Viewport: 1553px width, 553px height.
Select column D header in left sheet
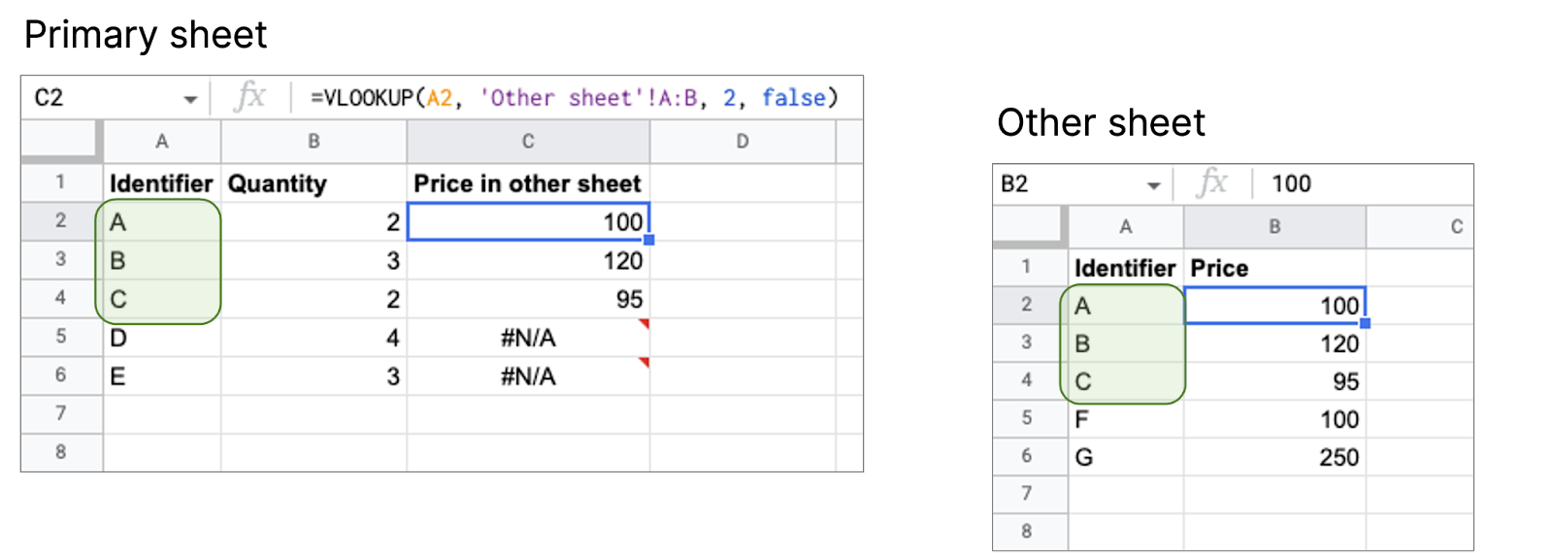(x=743, y=142)
